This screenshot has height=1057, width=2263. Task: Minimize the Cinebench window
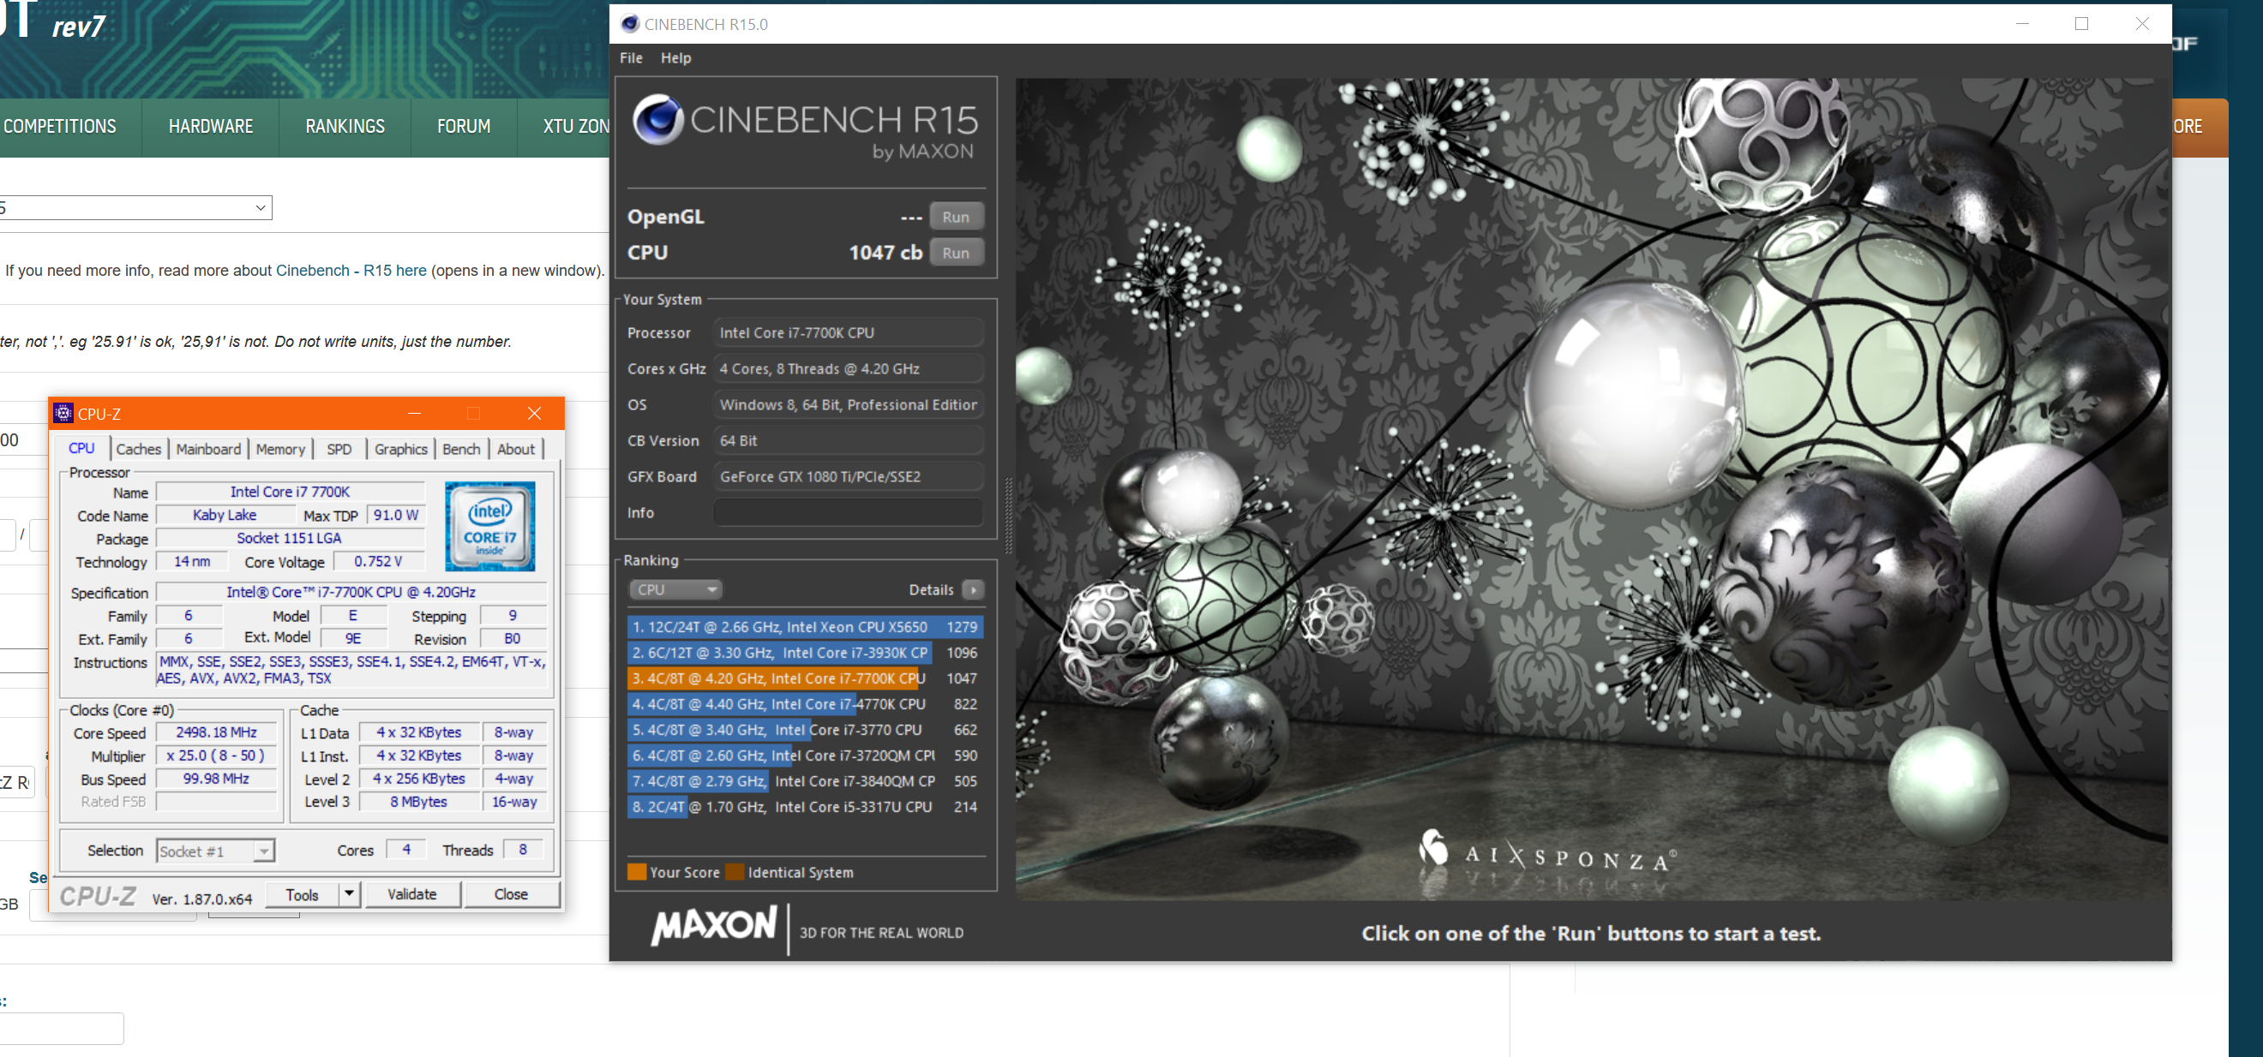point(2022,24)
